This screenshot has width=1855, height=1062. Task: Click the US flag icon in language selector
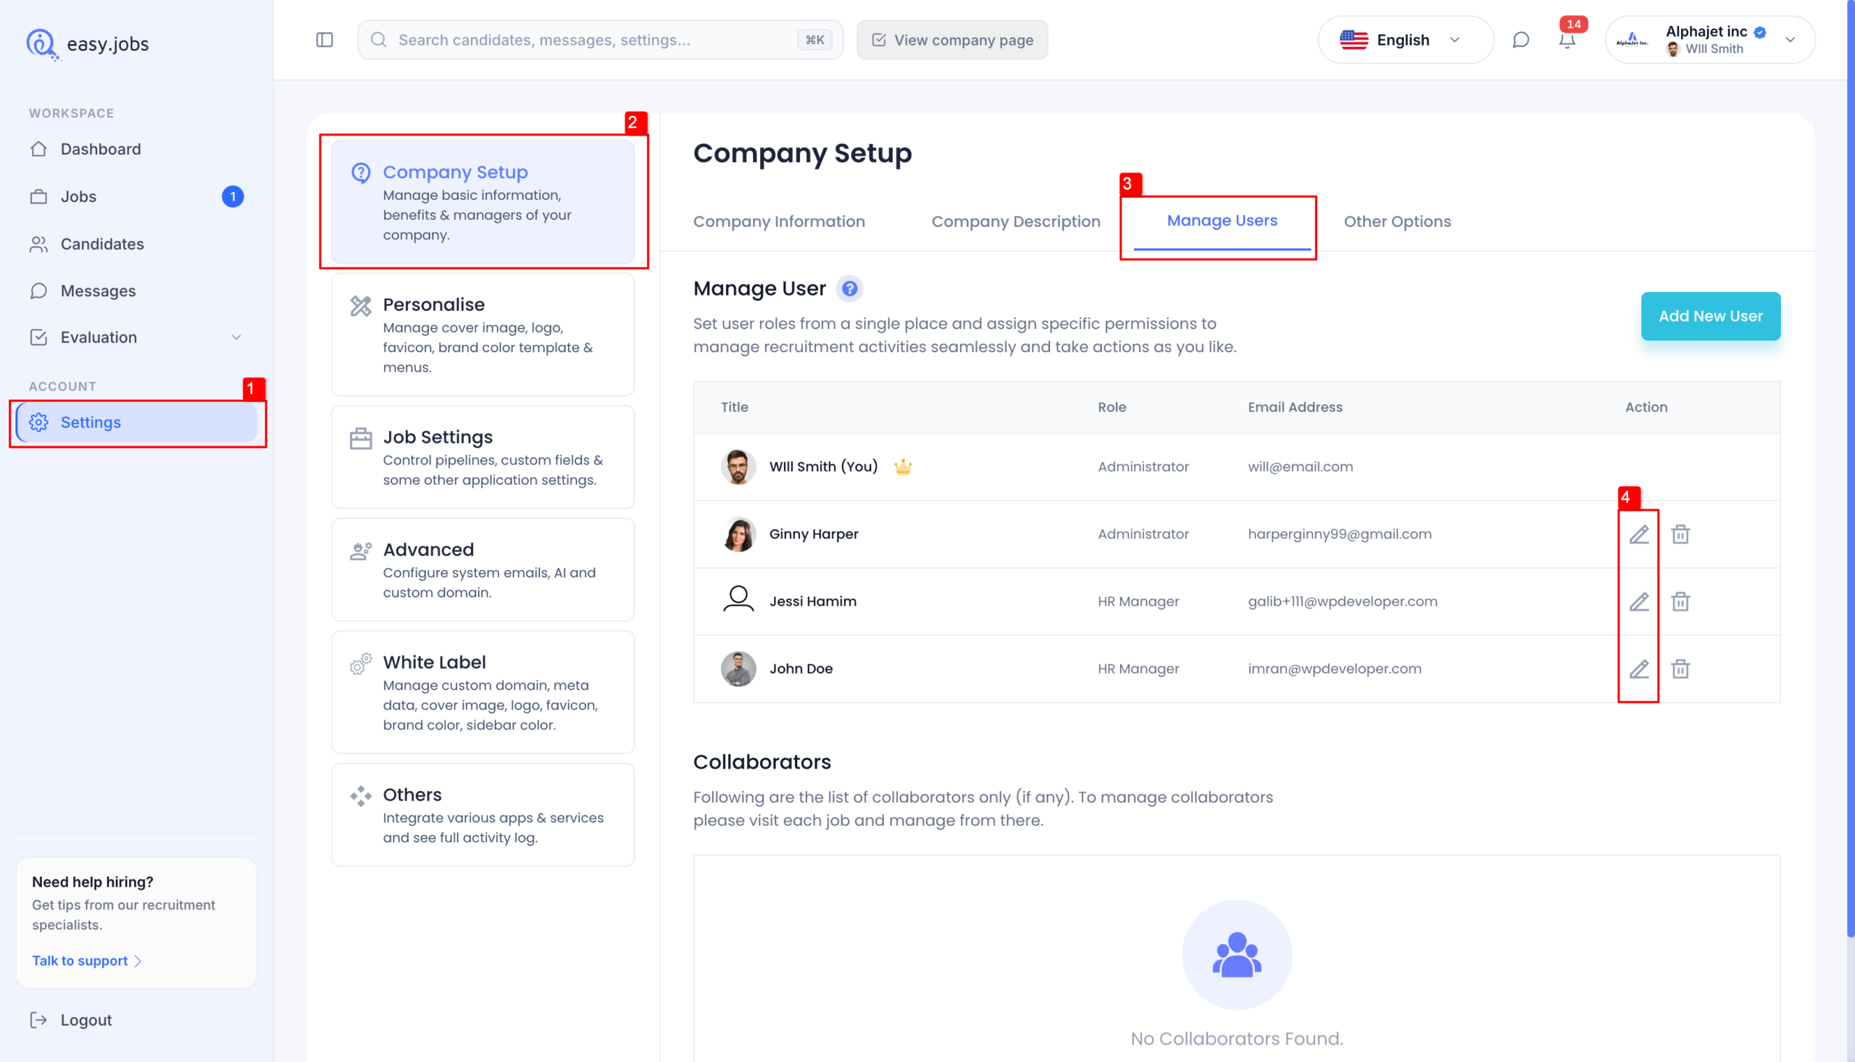click(x=1354, y=40)
